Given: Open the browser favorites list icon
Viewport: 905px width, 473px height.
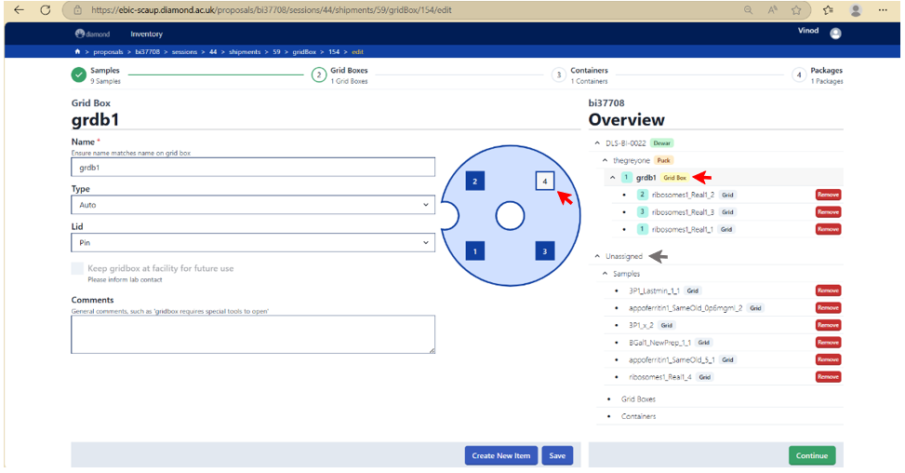Looking at the screenshot, I should pos(828,10).
